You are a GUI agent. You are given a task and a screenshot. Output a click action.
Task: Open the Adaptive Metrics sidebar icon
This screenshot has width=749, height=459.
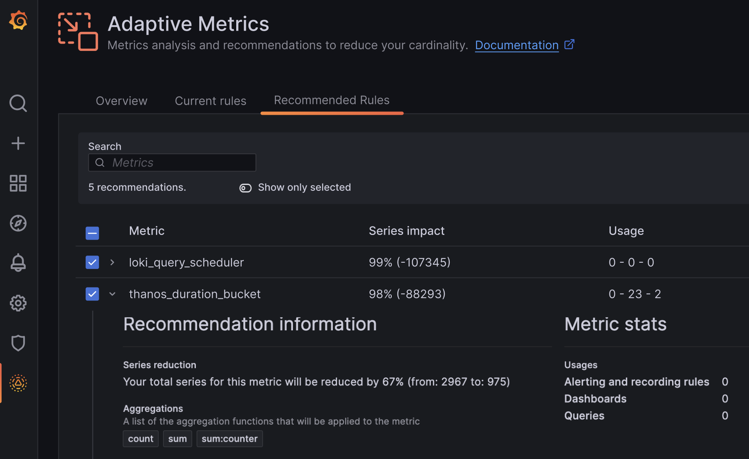coord(18,383)
